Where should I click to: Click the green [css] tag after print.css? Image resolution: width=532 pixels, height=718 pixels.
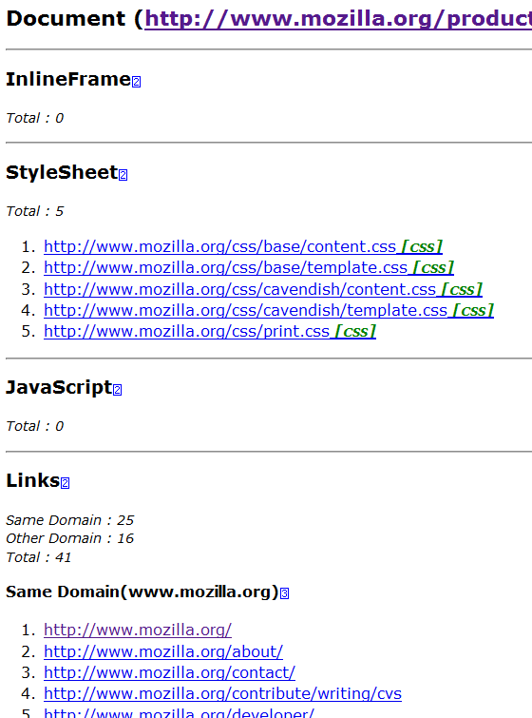[355, 331]
